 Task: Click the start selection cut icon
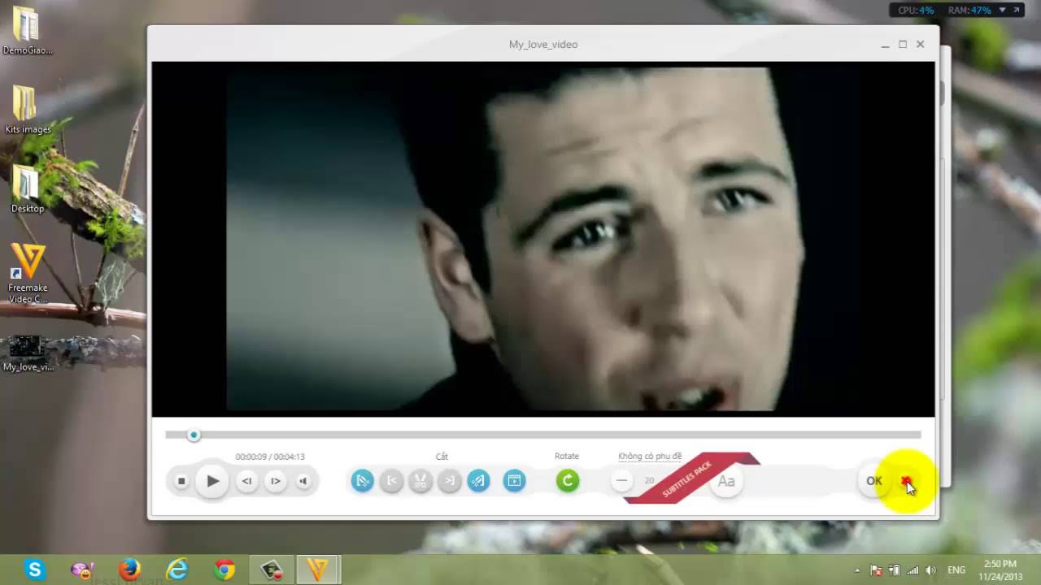tap(363, 481)
